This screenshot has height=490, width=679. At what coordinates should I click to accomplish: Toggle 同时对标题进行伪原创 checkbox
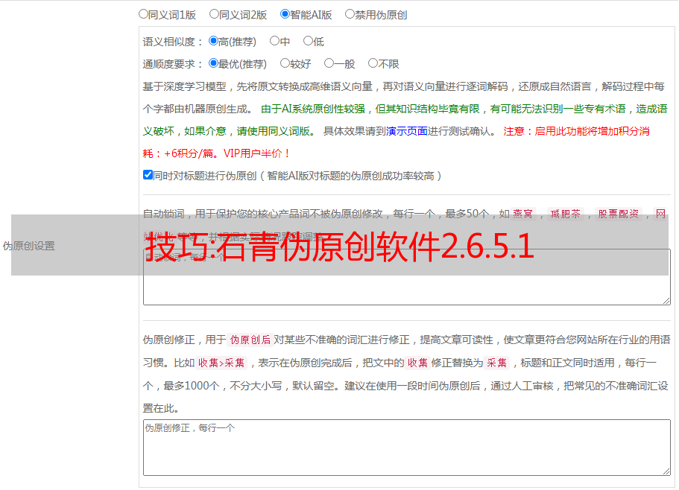(x=148, y=175)
